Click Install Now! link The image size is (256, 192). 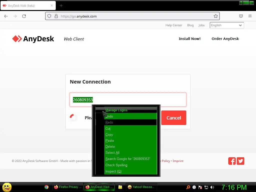189,39
